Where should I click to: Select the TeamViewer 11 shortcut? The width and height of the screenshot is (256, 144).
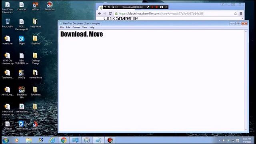pyautogui.click(x=22, y=127)
